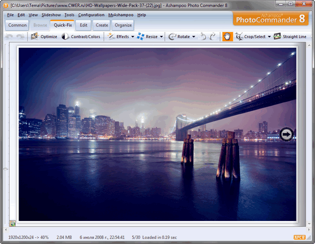Viewport: 315px width, 244px height.
Task: Click the green icon at bottom-left corner
Action: coord(12,223)
